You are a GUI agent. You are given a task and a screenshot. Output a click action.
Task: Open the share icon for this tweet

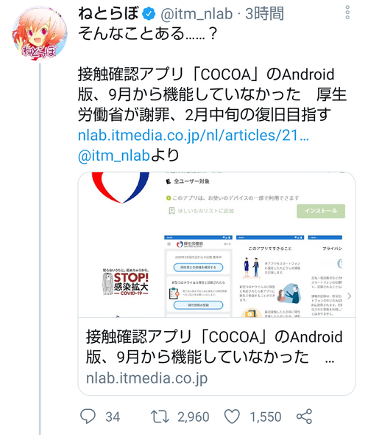coord(304,417)
